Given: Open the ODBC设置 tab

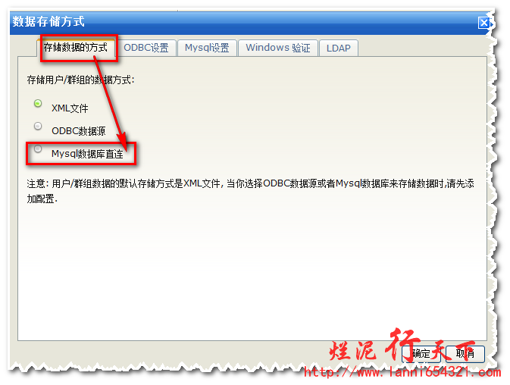Looking at the screenshot, I should pyautogui.click(x=146, y=48).
